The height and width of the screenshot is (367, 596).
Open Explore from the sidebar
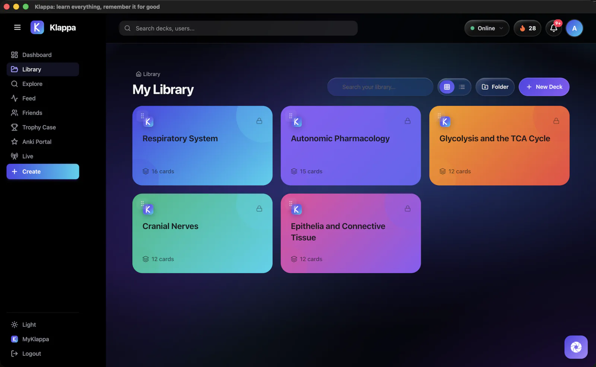pyautogui.click(x=43, y=84)
